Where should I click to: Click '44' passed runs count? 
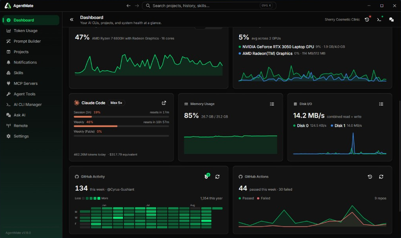[243, 188]
